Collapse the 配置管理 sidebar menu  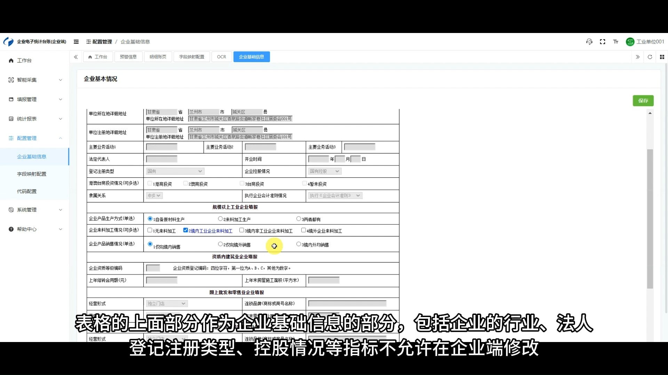click(61, 138)
